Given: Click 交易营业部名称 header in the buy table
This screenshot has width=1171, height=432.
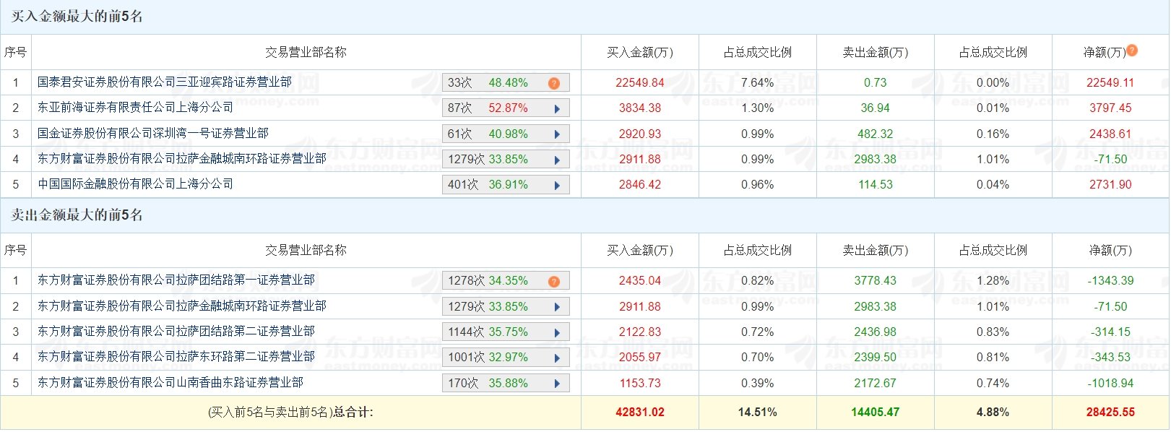Looking at the screenshot, I should pos(306,52).
